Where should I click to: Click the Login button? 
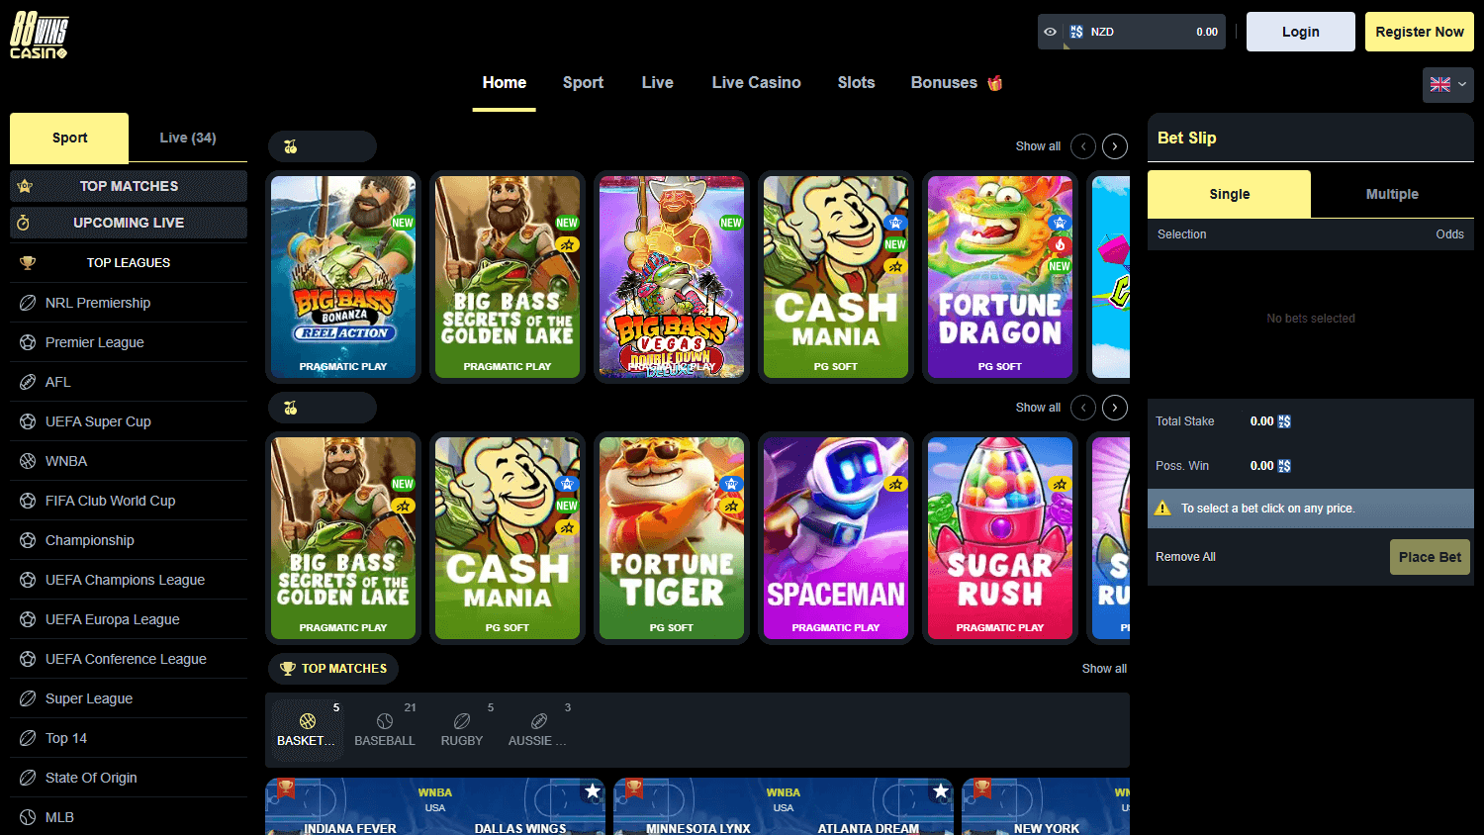[x=1300, y=31]
